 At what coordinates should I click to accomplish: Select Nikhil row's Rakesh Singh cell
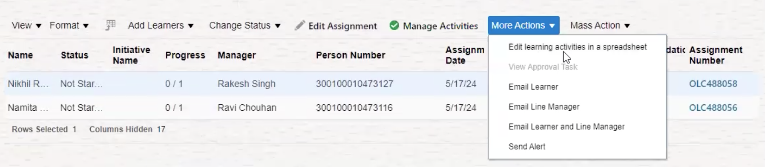point(246,84)
